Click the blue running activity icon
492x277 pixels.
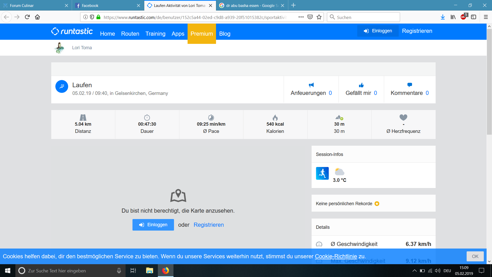point(62,86)
